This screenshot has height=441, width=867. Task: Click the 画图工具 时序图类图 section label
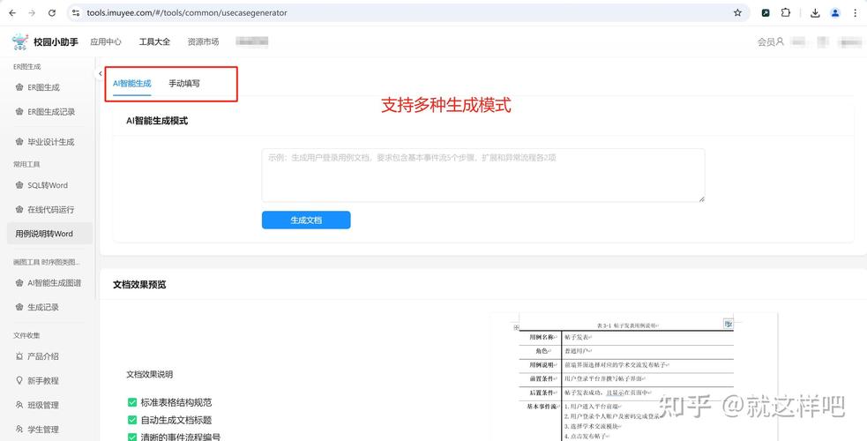coord(47,262)
